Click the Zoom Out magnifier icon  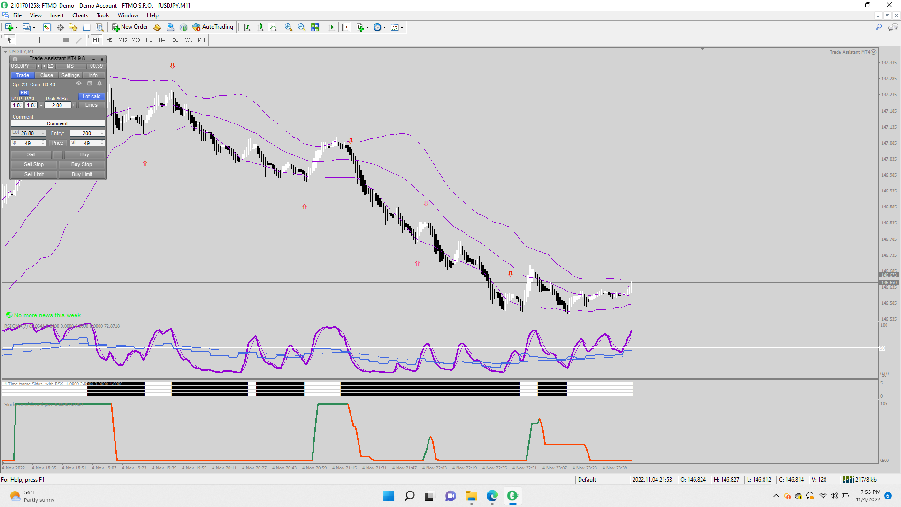[302, 27]
